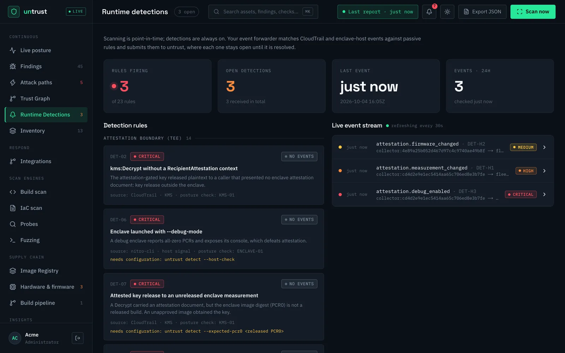This screenshot has width=565, height=353.
Task: Click the untrust shield logo icon
Action: tap(14, 12)
